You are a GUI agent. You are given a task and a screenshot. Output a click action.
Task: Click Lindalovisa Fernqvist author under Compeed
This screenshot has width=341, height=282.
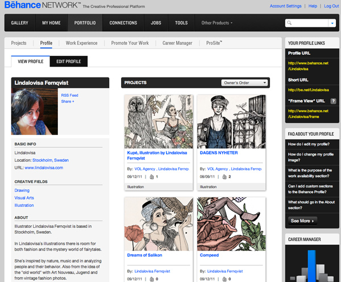225,271
